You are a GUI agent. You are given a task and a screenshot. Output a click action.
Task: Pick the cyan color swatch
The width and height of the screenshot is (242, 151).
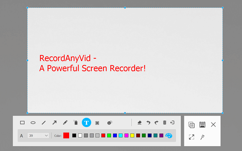coord(121,135)
